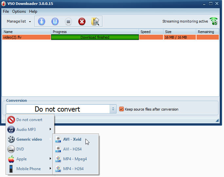Choose AVI - Xvid format

coord(76,139)
